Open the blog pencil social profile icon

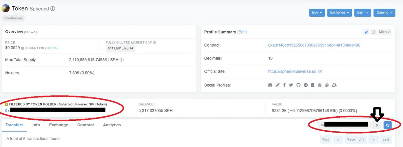coord(277,85)
